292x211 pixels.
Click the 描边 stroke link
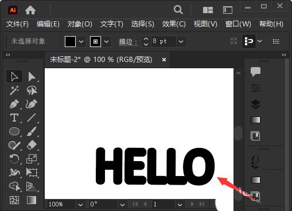(x=128, y=41)
